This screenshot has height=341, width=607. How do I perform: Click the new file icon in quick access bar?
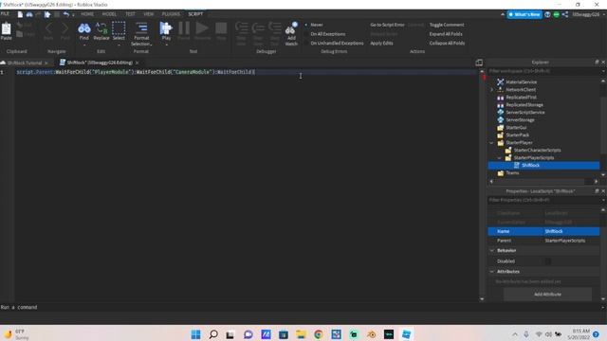click(x=20, y=14)
